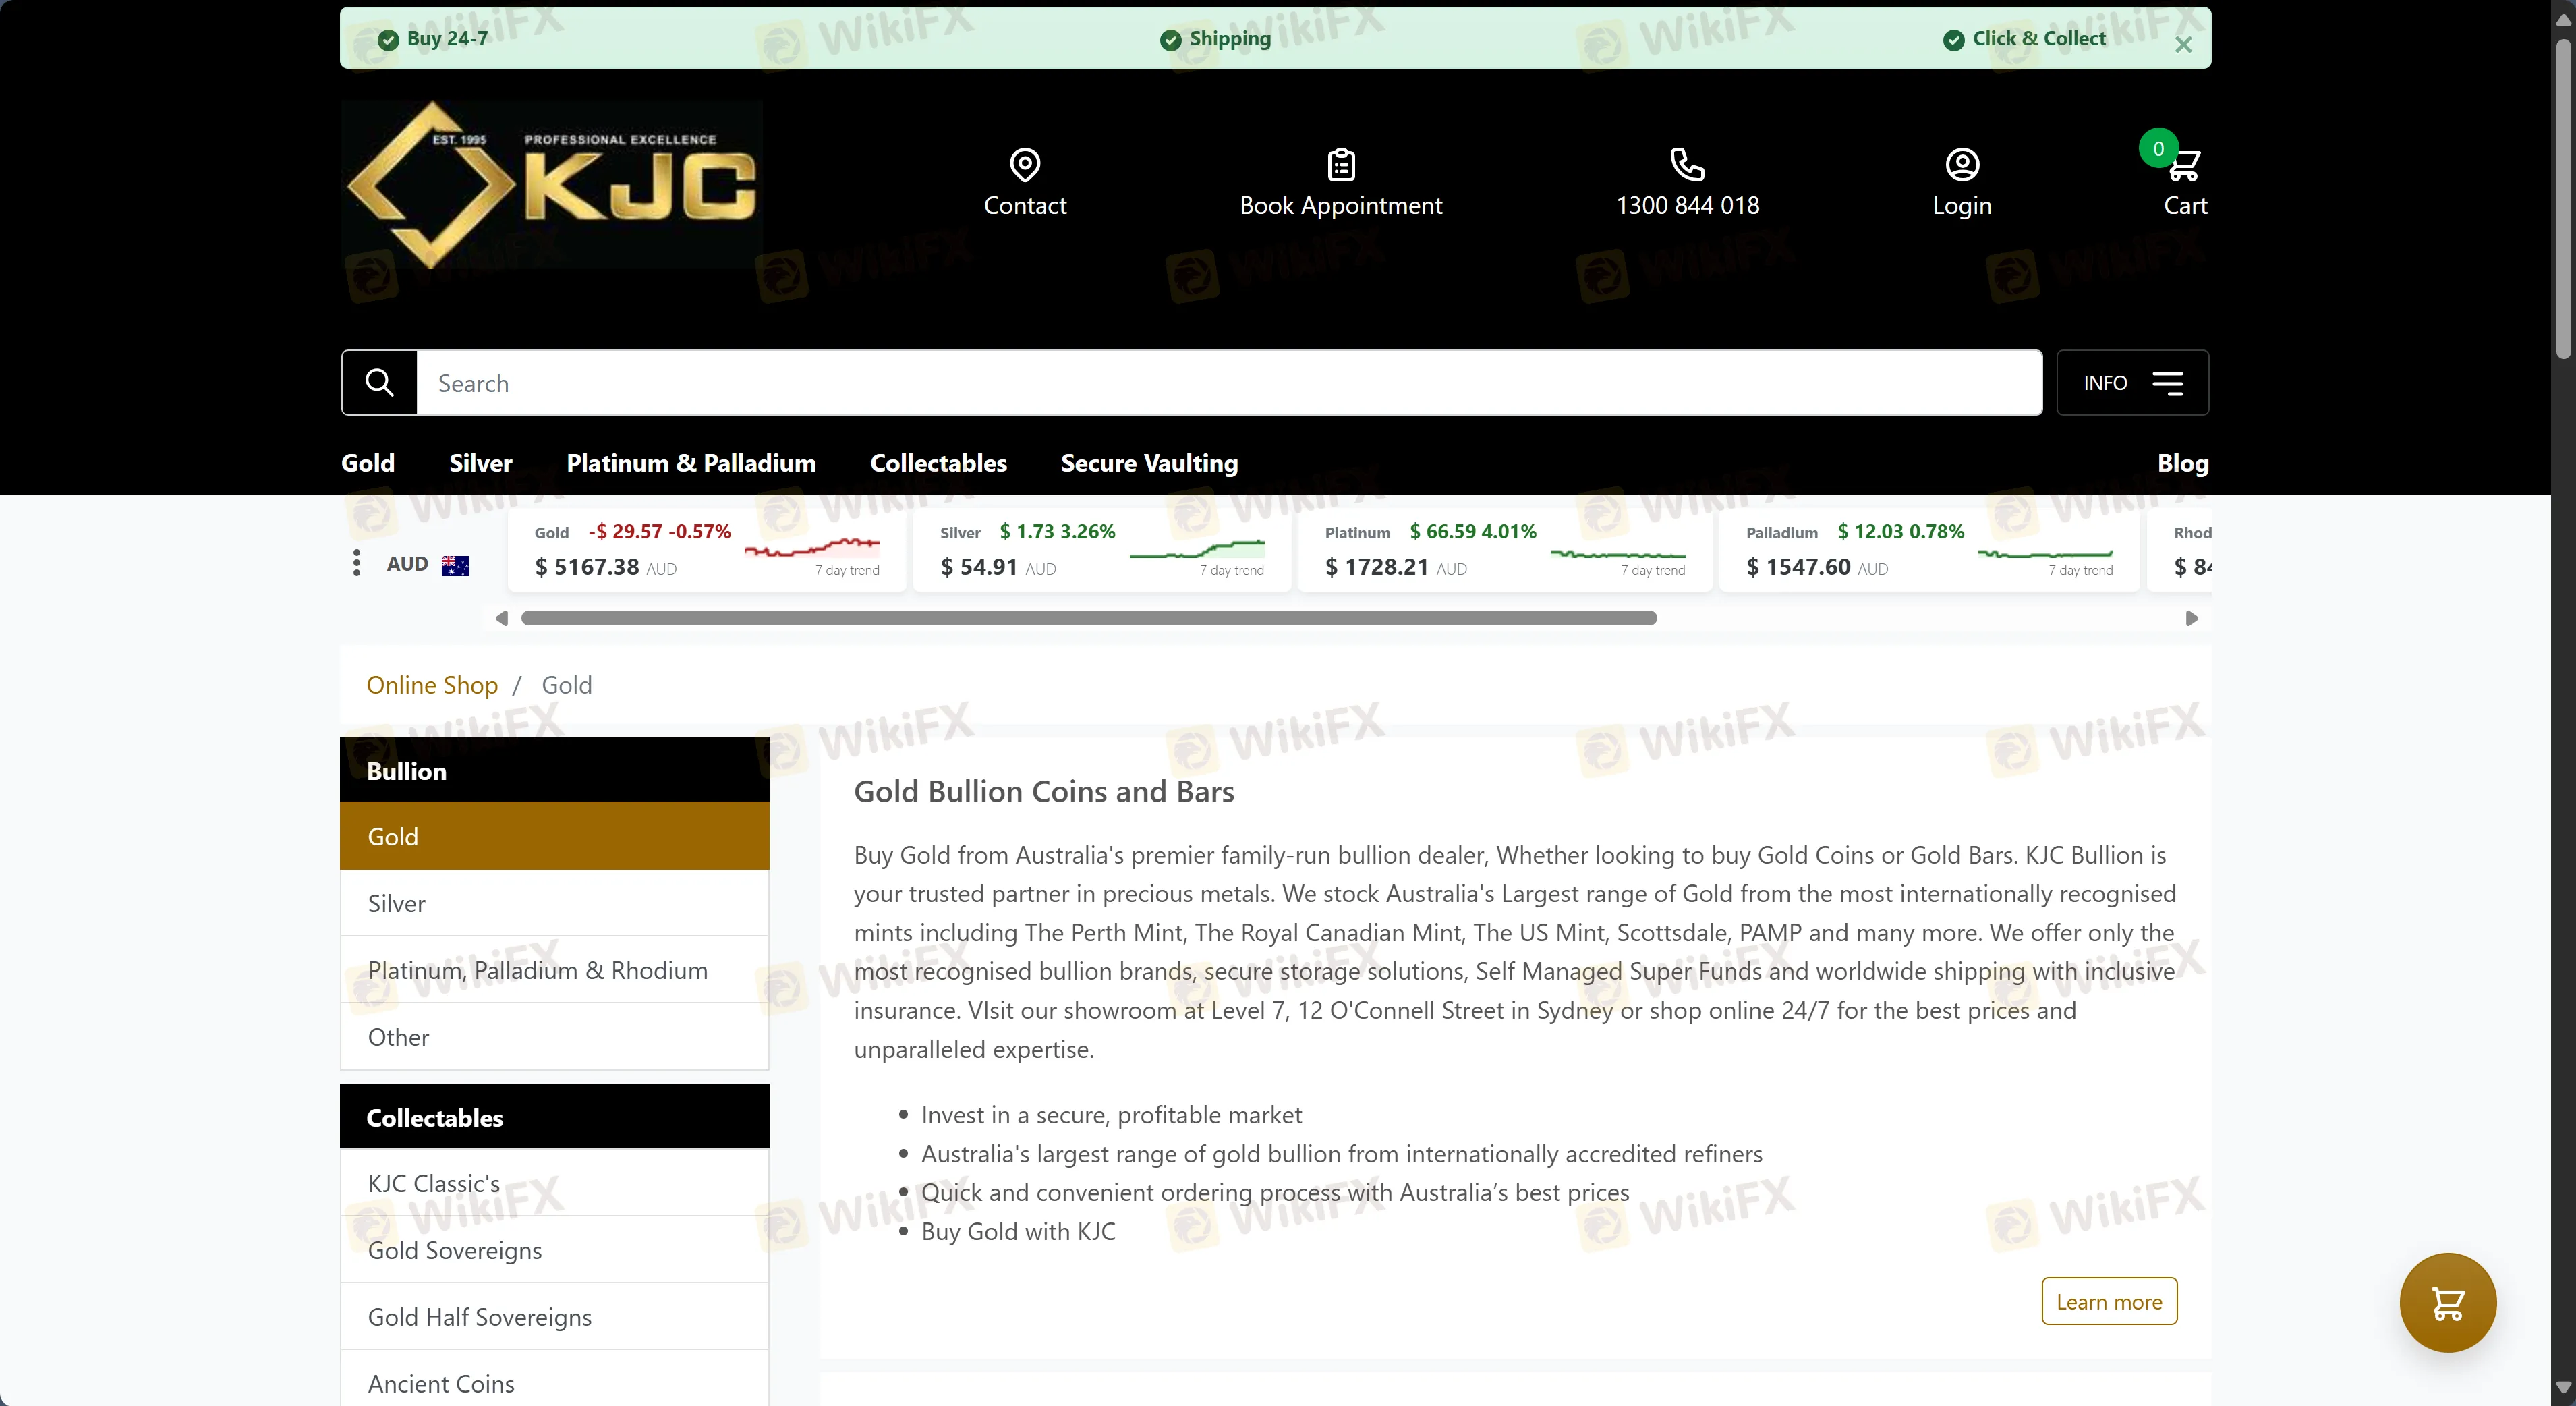Screen dimensions: 2576x1406
Task: Open the Login user icon
Action: [1962, 164]
